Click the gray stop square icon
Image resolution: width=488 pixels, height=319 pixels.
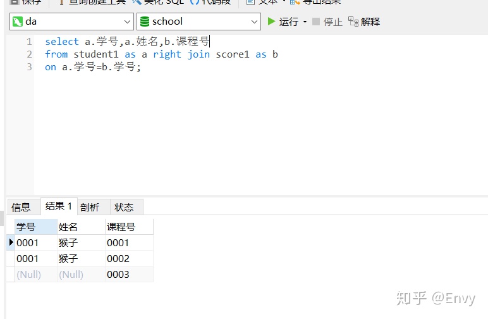(316, 22)
